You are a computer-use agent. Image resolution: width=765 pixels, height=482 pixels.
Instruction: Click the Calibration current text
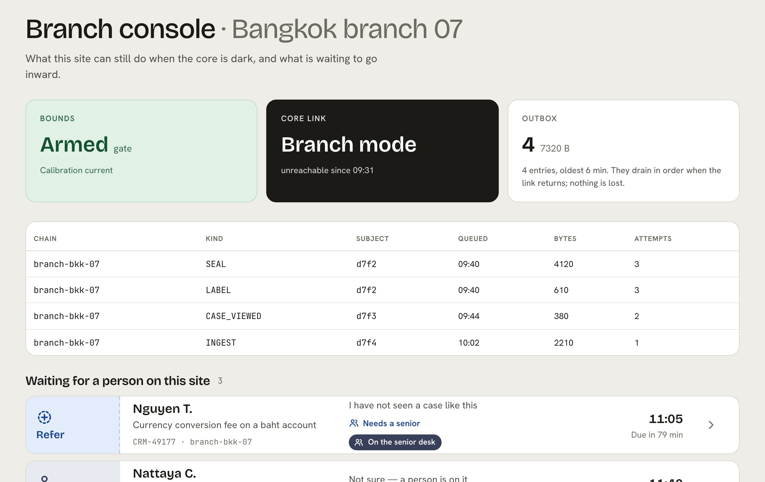click(x=76, y=170)
